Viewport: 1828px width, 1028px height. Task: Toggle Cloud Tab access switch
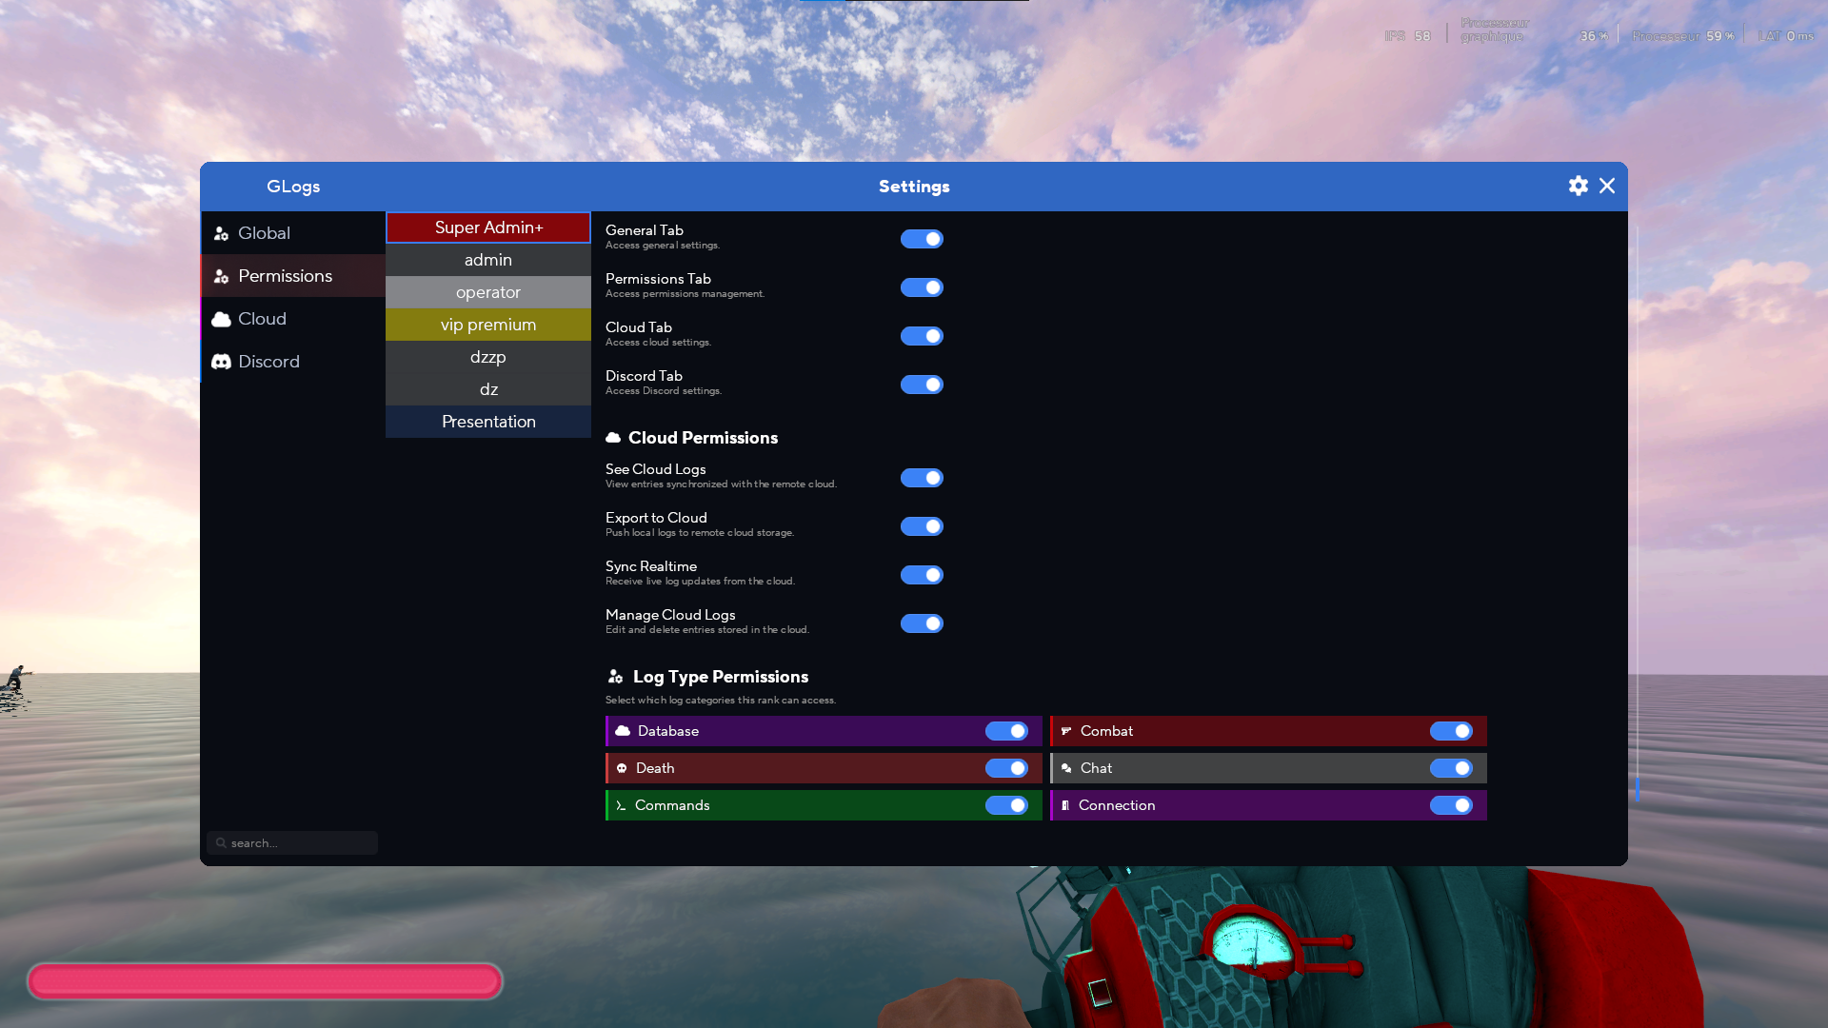(922, 336)
